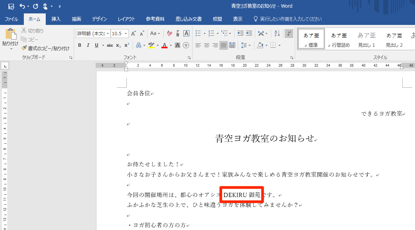Expand the font size dropdown
The width and height of the screenshot is (415, 230).
(x=126, y=34)
